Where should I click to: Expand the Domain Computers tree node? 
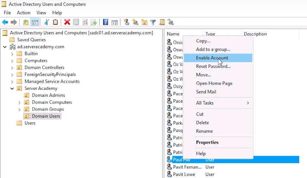point(20,102)
